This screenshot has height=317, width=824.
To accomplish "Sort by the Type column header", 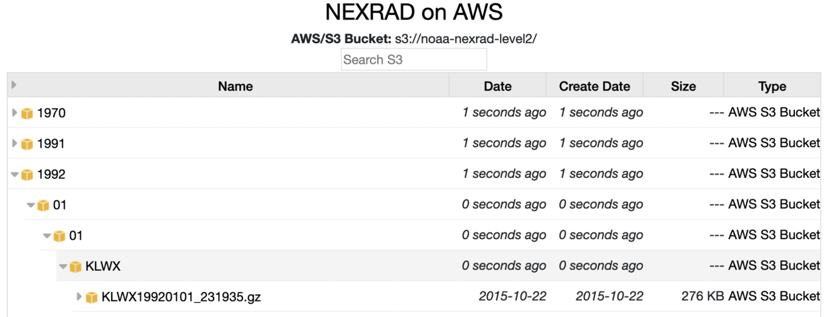I will 772,86.
